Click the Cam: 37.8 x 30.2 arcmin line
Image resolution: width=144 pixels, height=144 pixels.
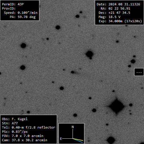click(24, 140)
